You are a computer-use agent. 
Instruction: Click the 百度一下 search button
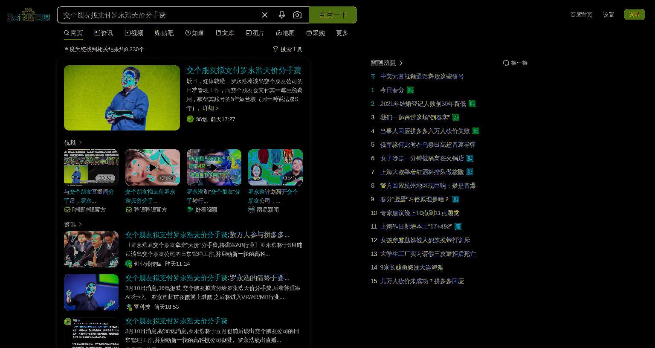(x=333, y=15)
